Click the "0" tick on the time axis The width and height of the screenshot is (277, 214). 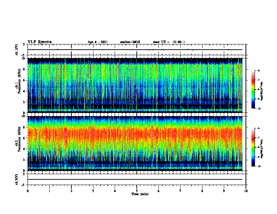tap(28, 191)
